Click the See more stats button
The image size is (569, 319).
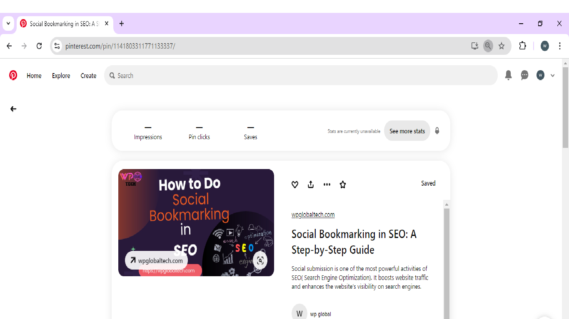point(407,131)
